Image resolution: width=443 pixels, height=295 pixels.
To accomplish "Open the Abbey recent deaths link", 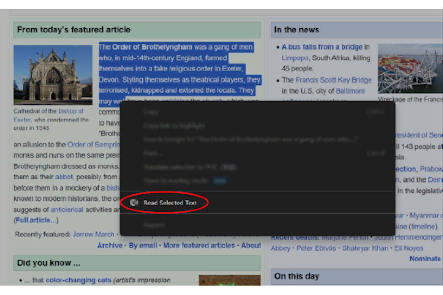I will [281, 248].
